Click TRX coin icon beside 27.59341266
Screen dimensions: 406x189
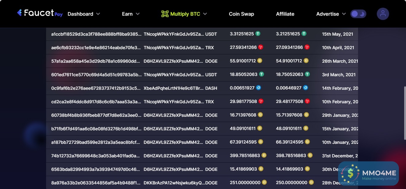(x=261, y=47)
